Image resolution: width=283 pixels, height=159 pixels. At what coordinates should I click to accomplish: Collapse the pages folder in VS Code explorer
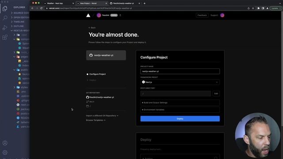pyautogui.click(x=21, y=57)
